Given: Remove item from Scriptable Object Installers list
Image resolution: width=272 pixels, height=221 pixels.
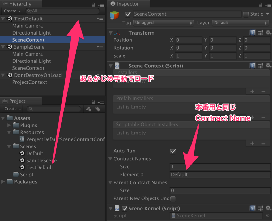Looking at the screenshot, I should point(263,143).
